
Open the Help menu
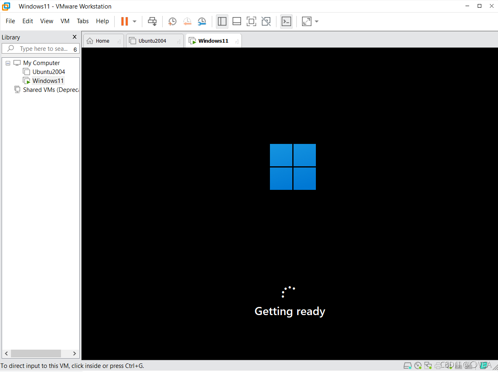(x=102, y=21)
